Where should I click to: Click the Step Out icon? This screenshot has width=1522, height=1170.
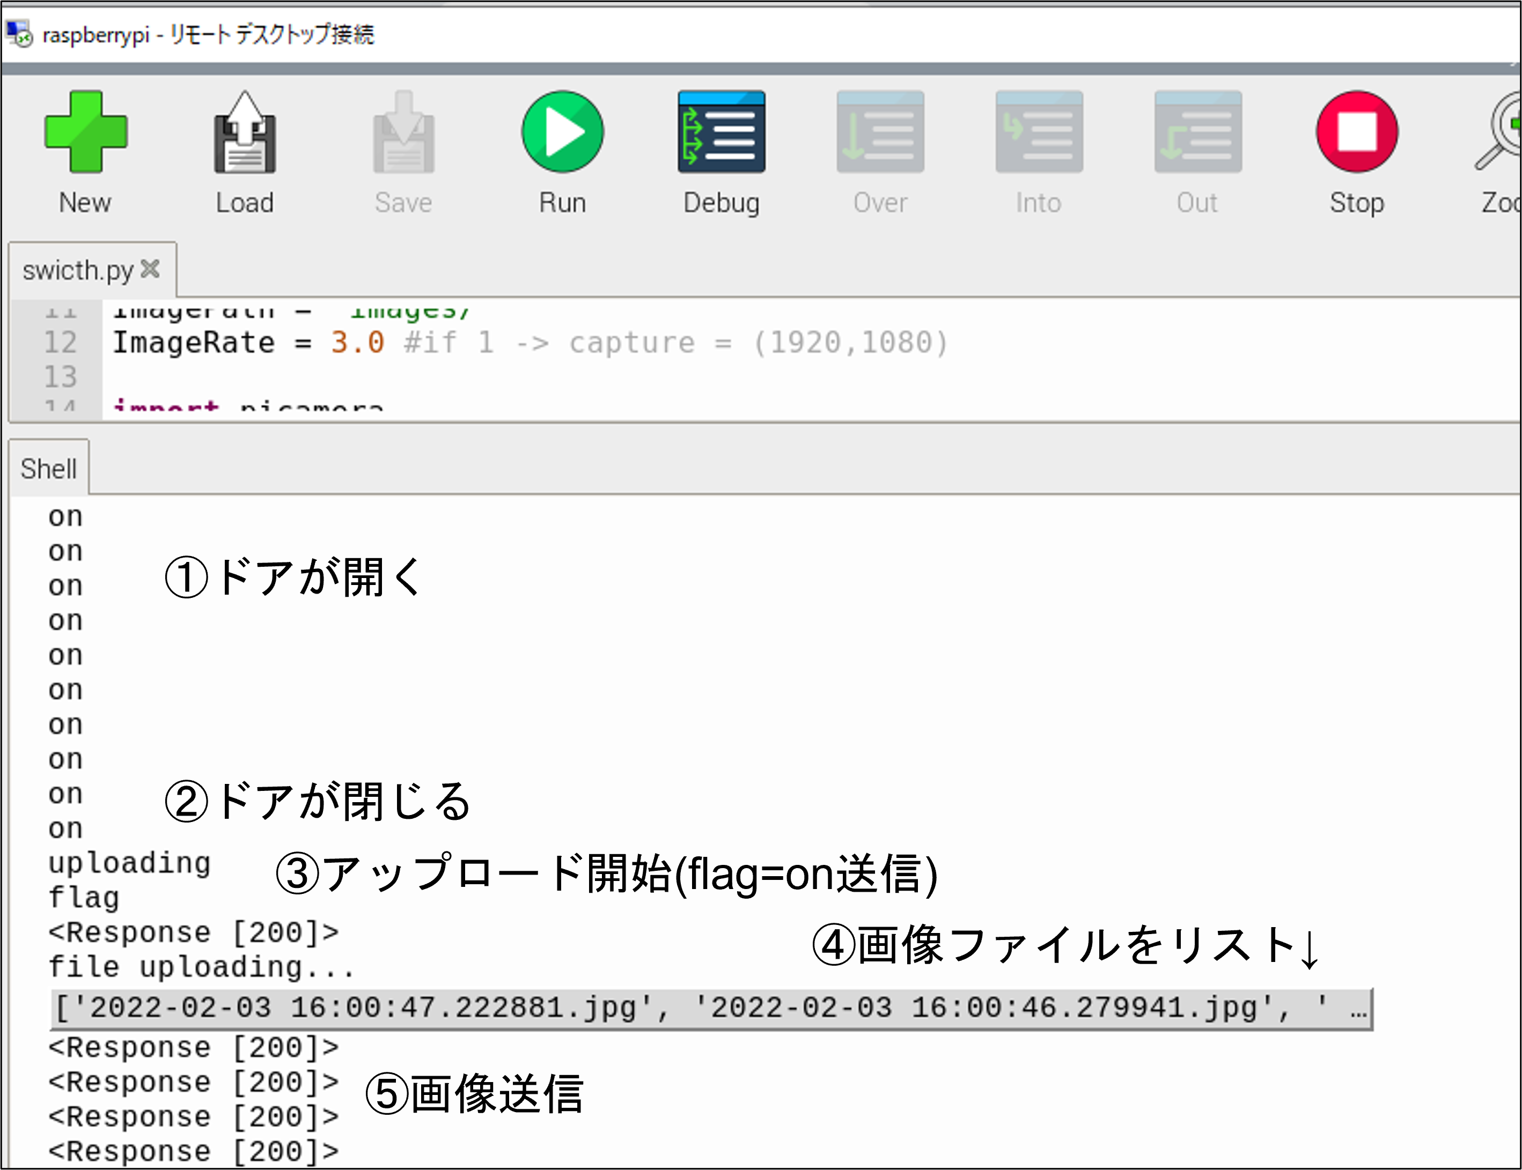1198,132
